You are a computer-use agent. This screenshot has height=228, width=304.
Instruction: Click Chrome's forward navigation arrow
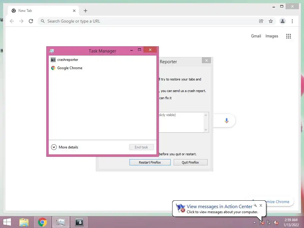pyautogui.click(x=21, y=21)
